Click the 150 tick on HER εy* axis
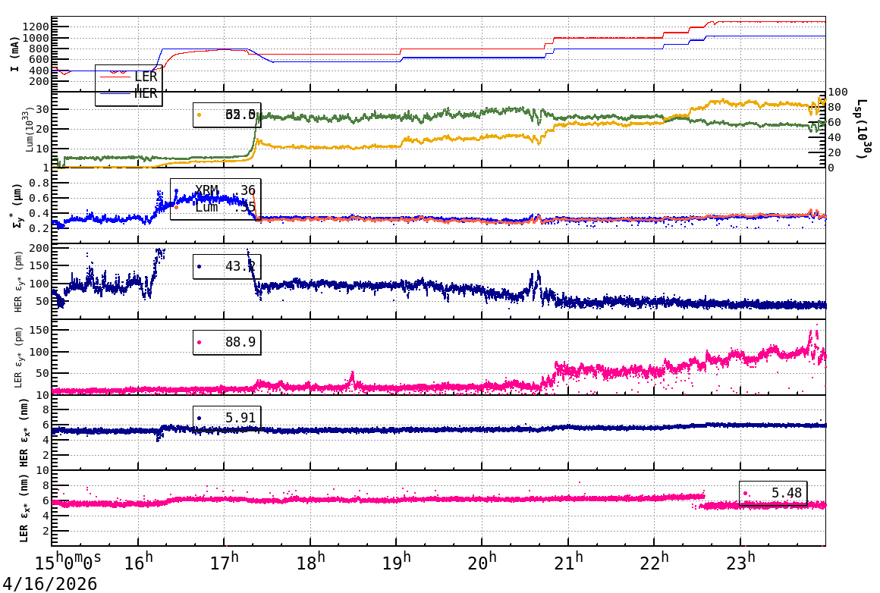This screenshot has height=593, width=880. [40, 266]
